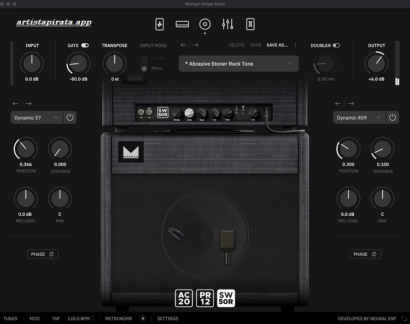Start the metronome play button
Viewport: 410px width, 324px height.
point(143,319)
